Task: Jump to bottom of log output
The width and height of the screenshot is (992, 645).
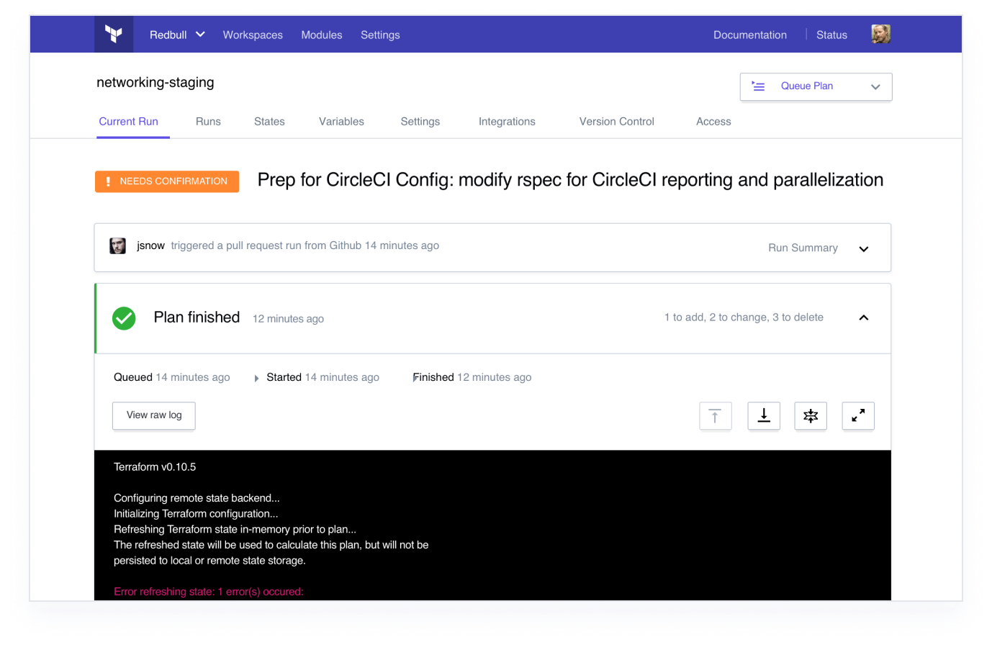Action: click(x=764, y=416)
